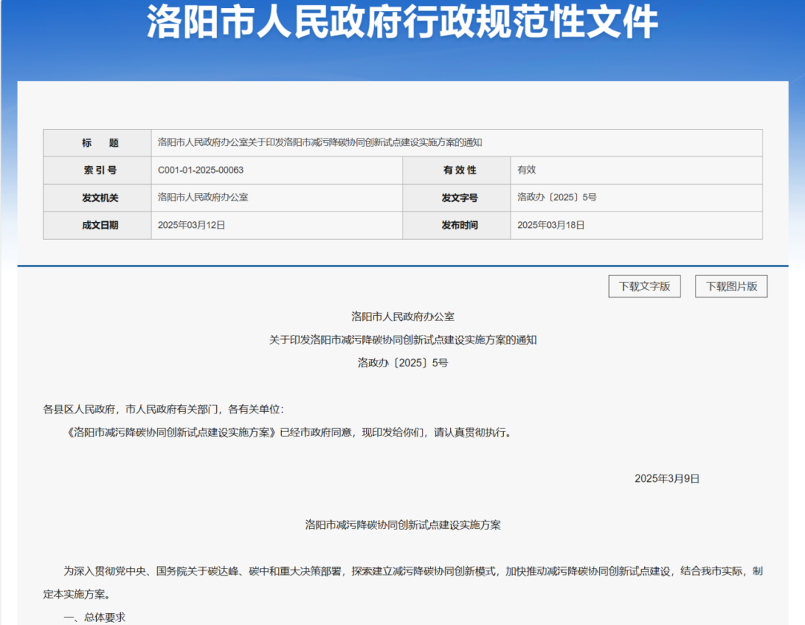Viewport: 805px width, 625px height.
Task: Click the 下载文字版 download button
Action: click(x=644, y=286)
